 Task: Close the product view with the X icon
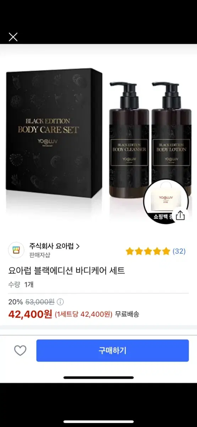(x=13, y=37)
